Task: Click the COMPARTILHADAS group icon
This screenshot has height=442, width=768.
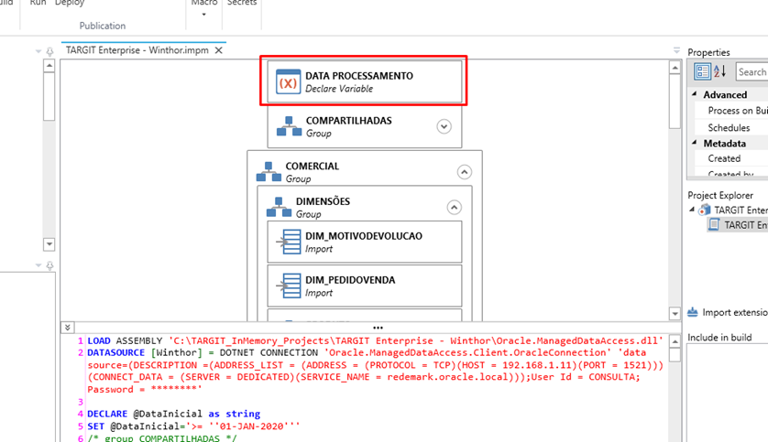Action: pyautogui.click(x=289, y=126)
